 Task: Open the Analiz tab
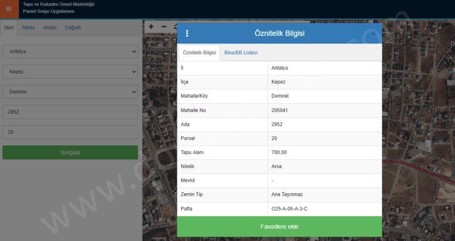50,27
